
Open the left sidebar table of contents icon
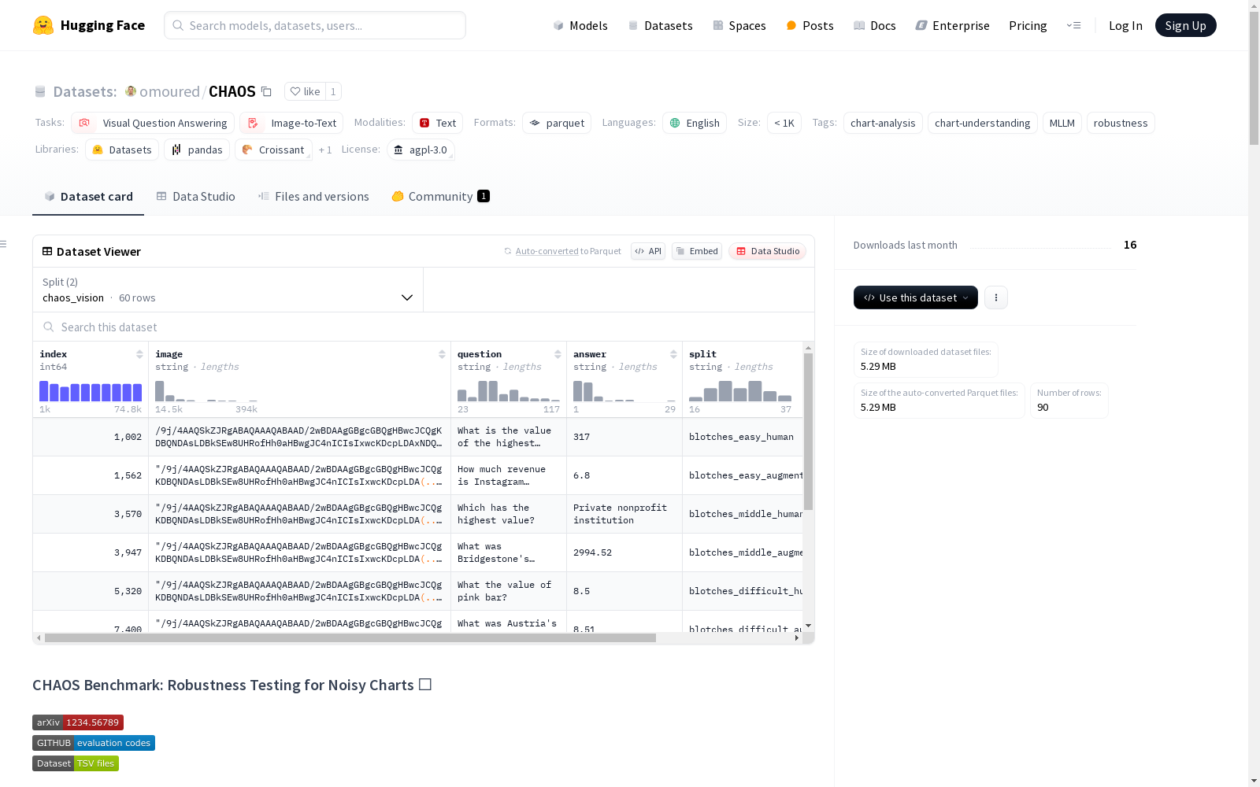(x=4, y=244)
